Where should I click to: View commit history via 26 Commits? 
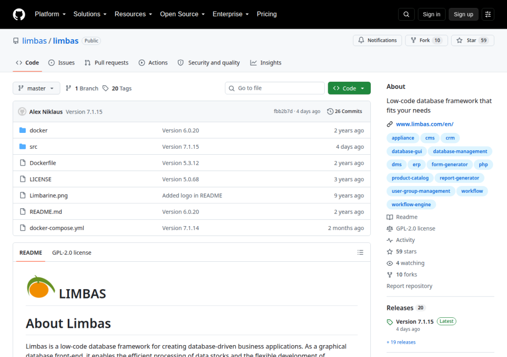point(345,111)
